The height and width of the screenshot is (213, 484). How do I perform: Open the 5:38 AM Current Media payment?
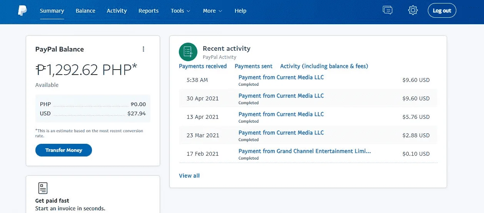[281, 77]
